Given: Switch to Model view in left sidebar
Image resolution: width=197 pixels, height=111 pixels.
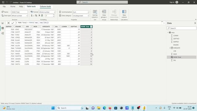Looking at the screenshot, I should (x=2, y=33).
